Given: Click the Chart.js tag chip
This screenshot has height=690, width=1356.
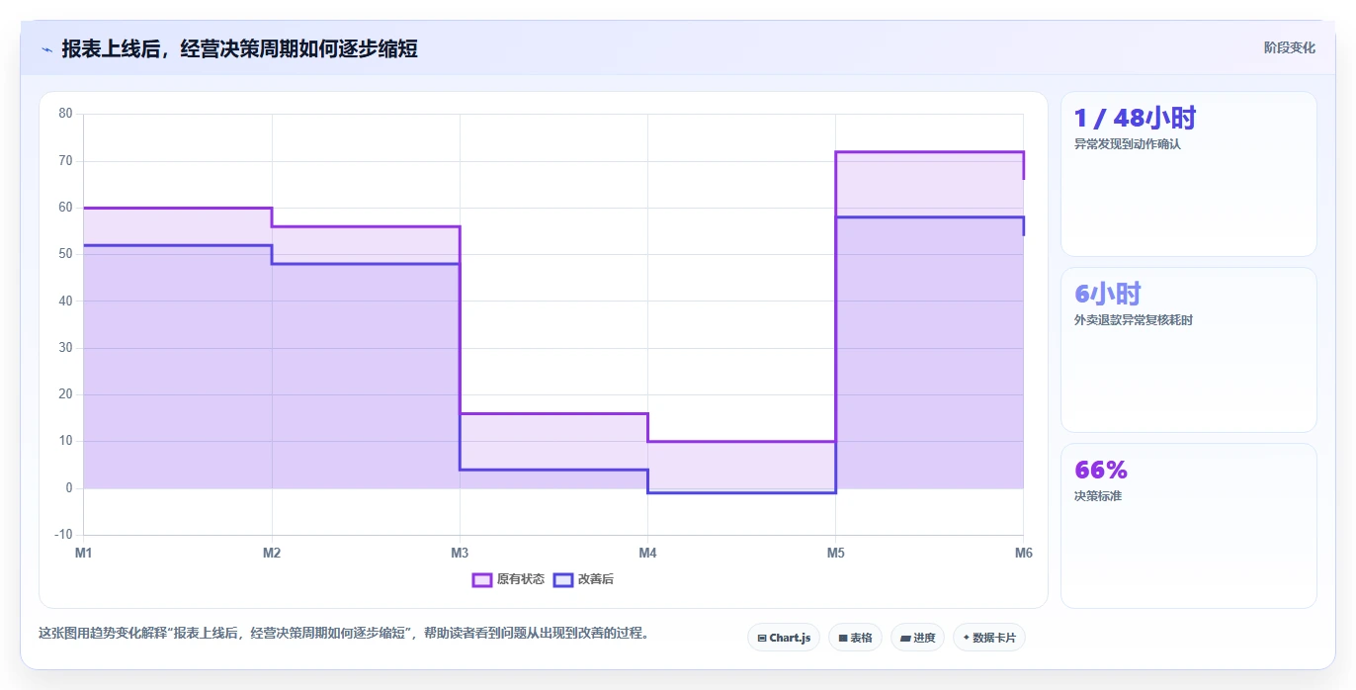Looking at the screenshot, I should (x=784, y=638).
